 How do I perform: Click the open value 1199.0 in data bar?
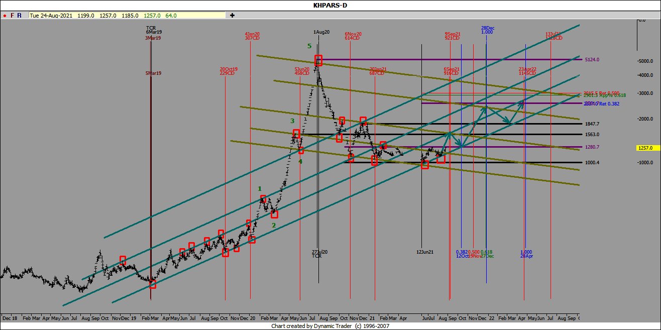[85, 16]
